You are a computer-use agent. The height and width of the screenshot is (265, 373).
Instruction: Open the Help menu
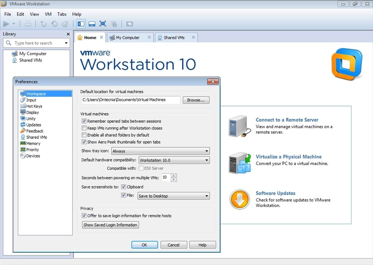(77, 14)
